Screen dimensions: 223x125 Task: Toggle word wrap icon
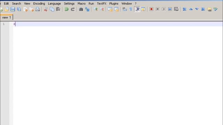pos(125,9)
